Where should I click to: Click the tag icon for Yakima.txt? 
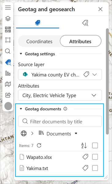coord(85,168)
